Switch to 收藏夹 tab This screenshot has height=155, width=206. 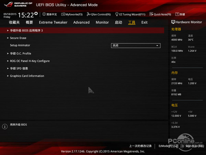(x=14, y=22)
